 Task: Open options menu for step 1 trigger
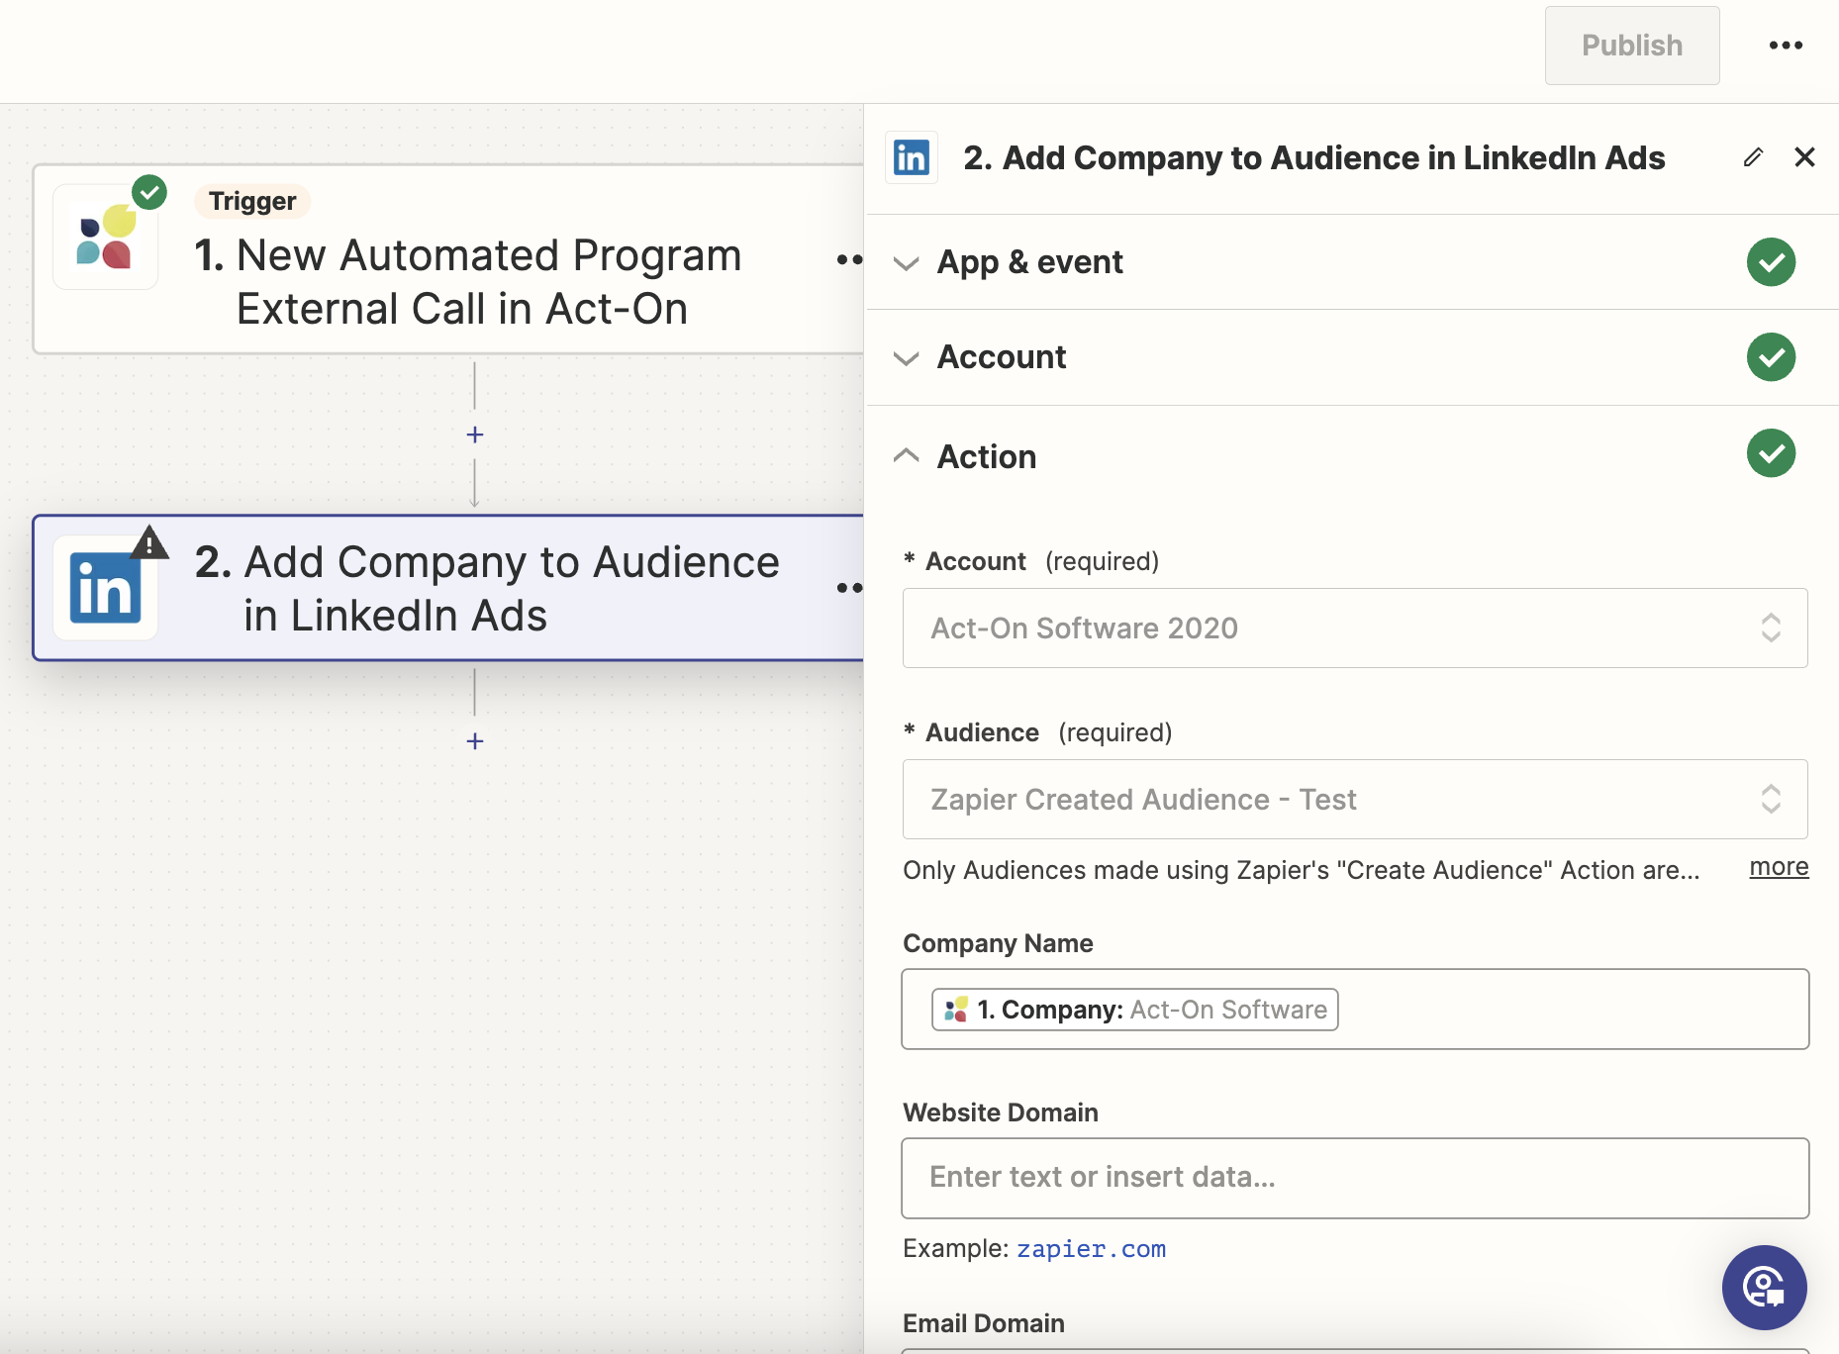849,260
